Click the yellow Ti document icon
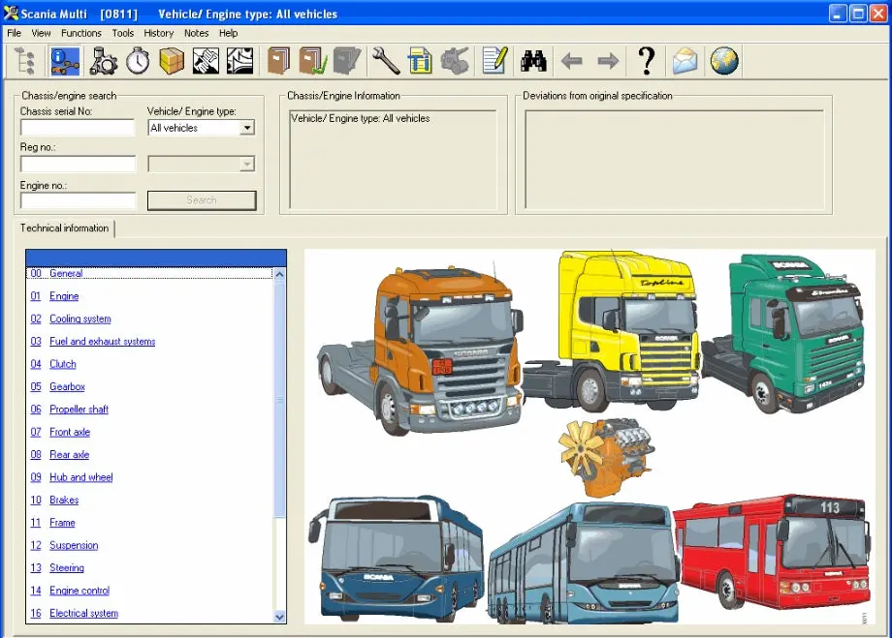The height and width of the screenshot is (638, 892). coord(421,61)
